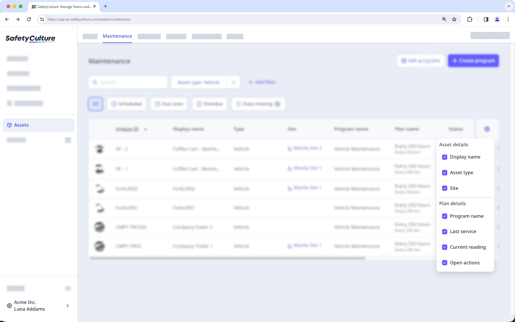Click the workspace settings gear beside Acme Inc.
Viewport: 515px width, 322px height.
(9, 305)
